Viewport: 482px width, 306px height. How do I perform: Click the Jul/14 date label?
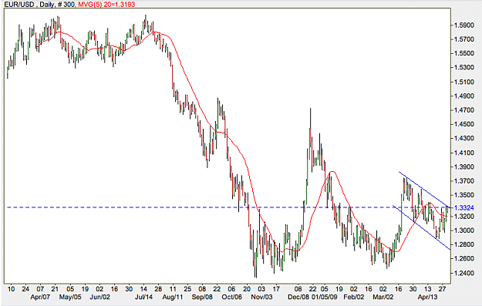point(143,297)
